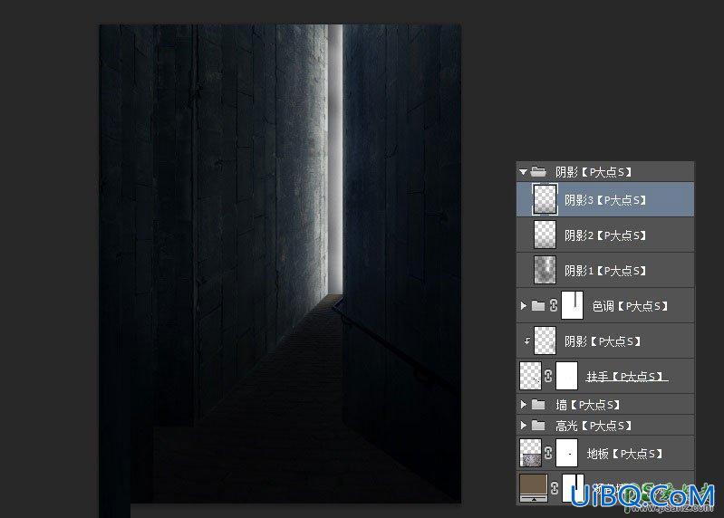Select the 色调 group mask thumbnail
The height and width of the screenshot is (518, 724).
(572, 305)
